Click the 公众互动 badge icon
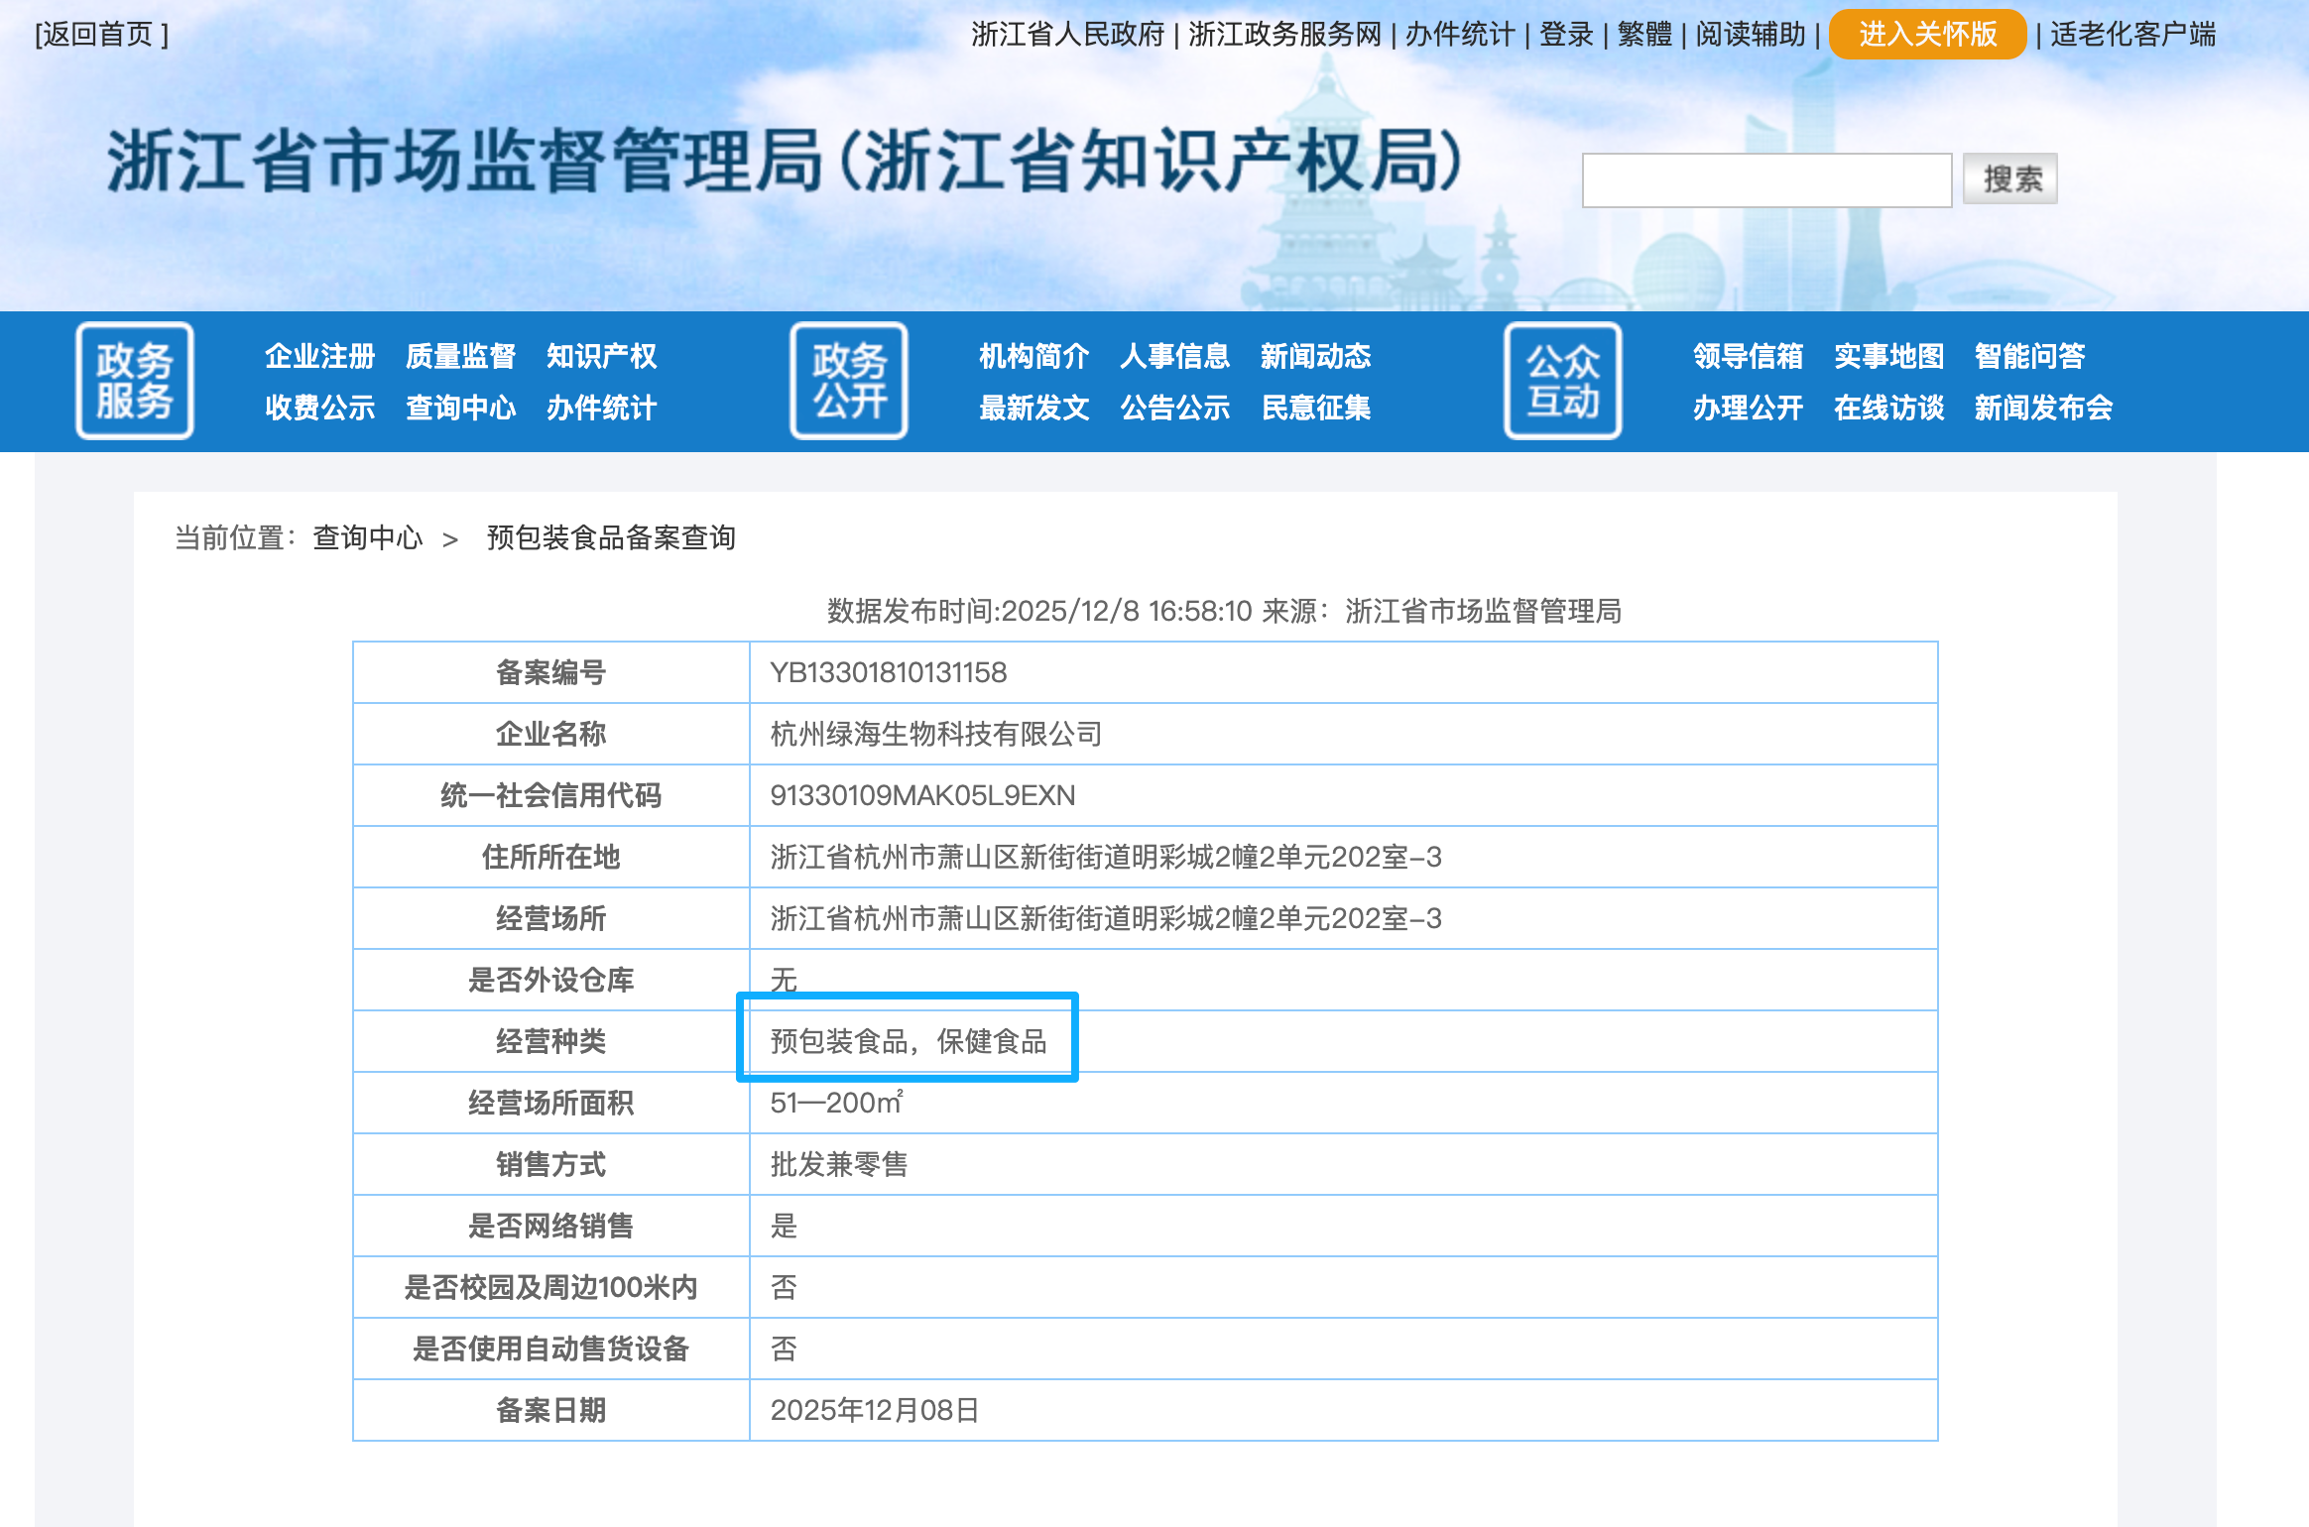Viewport: 2309px width, 1527px height. (x=1563, y=380)
